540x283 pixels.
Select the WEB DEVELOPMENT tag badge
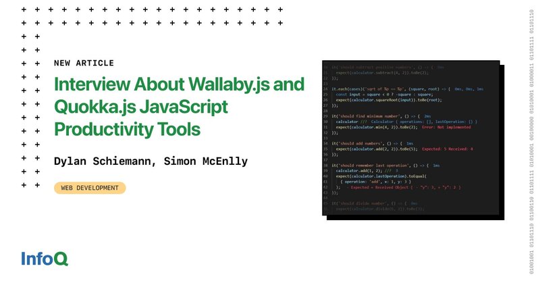pyautogui.click(x=90, y=188)
